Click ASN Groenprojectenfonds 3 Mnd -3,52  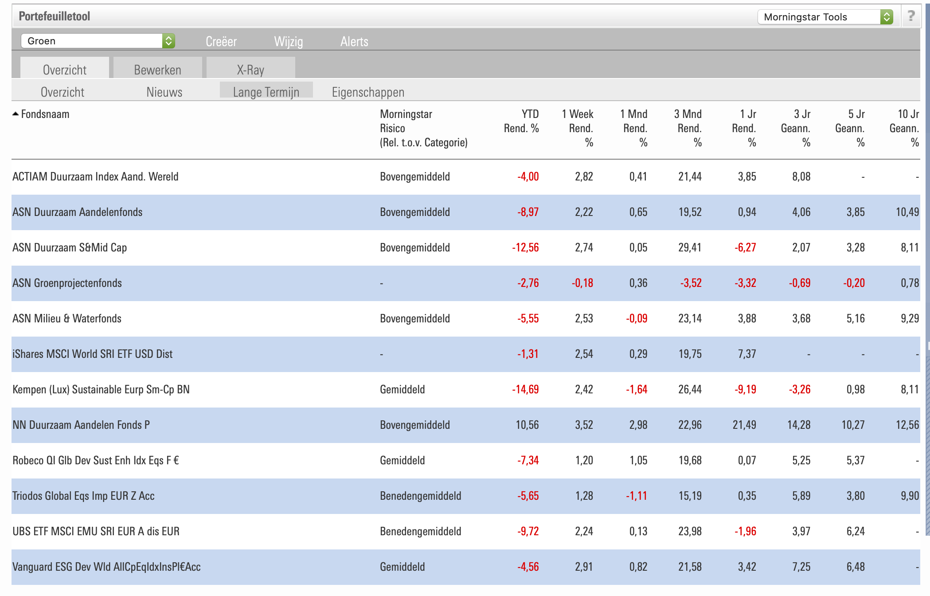[x=691, y=283]
